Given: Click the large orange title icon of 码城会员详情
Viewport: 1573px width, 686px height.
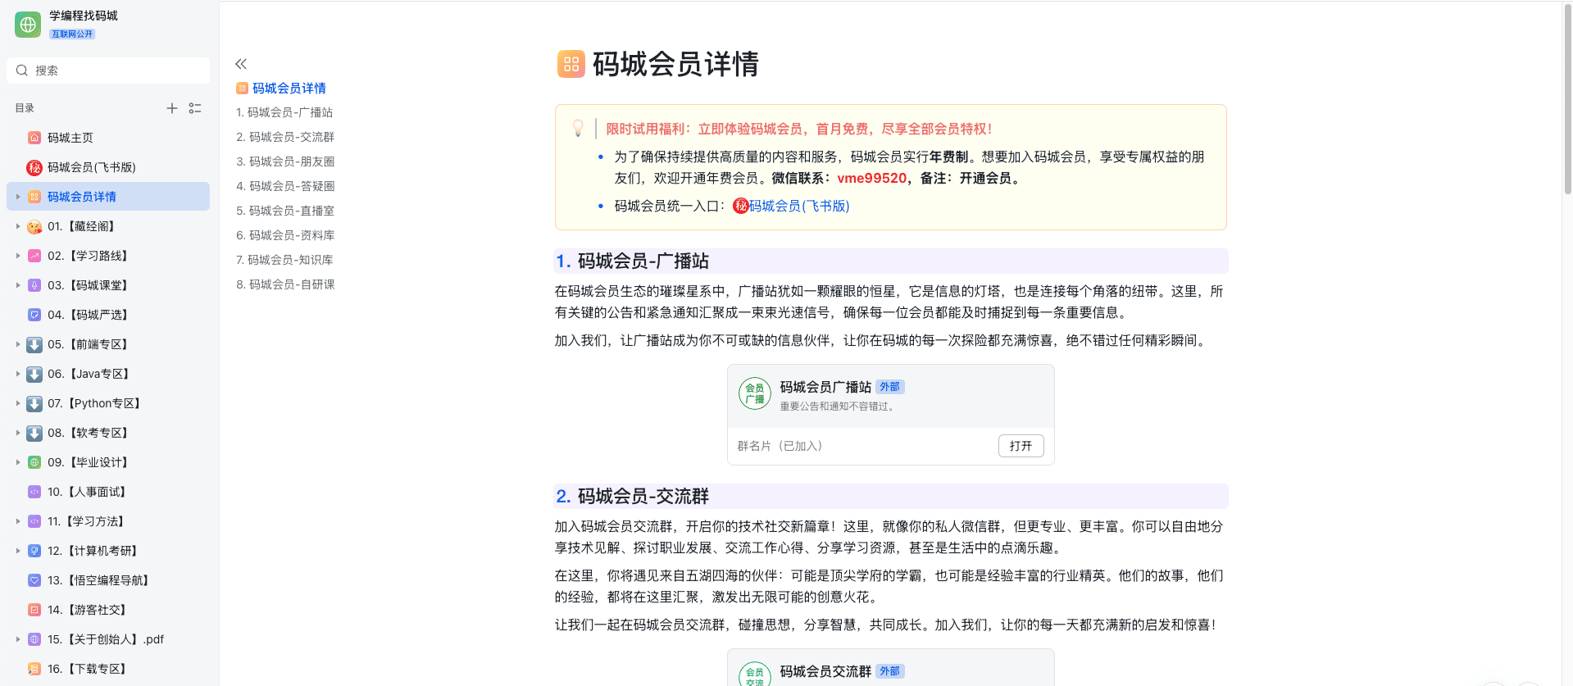Looking at the screenshot, I should [571, 64].
